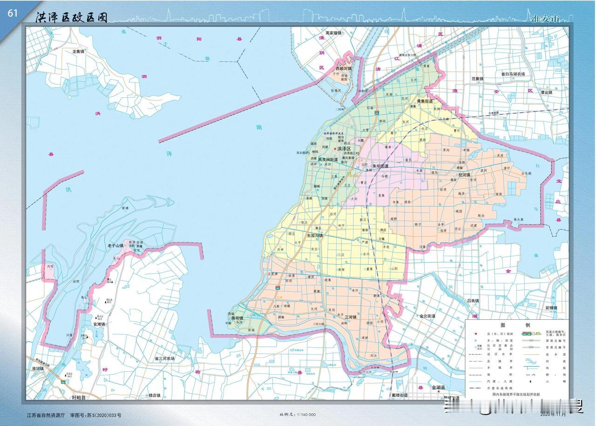Image resolution: width=596 pixels, height=426 pixels.
Task: Click the 漕运镇 label
Action: click(546, 92)
